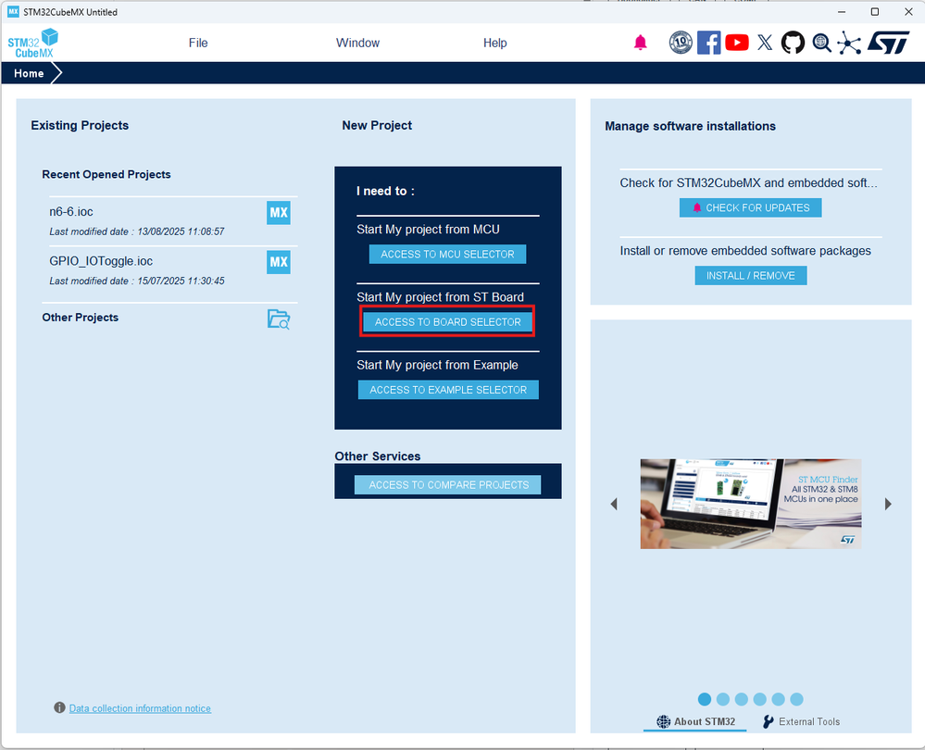
Task: Open the GitHub icon link
Action: coord(793,43)
